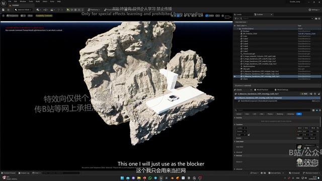Click the Type column header
This screenshot has width=322, height=181.
[x=300, y=26]
